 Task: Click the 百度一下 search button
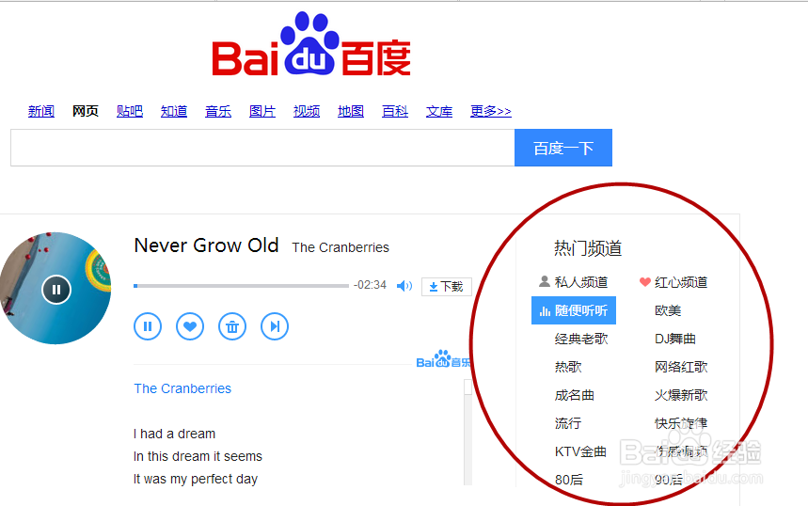click(563, 148)
